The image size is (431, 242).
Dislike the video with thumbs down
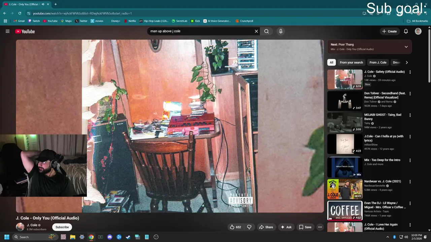(249, 227)
